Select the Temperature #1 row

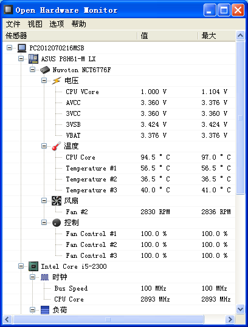tap(119, 168)
